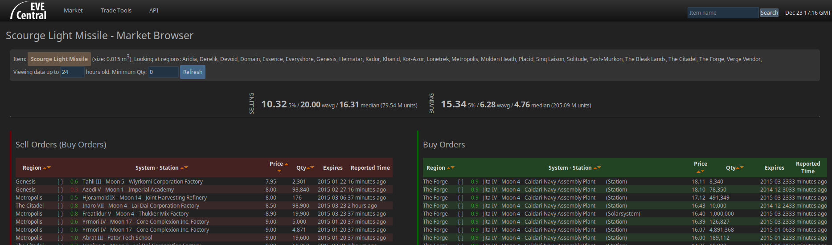Select Inaro VII - Lai Dai Corporation Factory
The height and width of the screenshot is (245, 832).
click(141, 206)
